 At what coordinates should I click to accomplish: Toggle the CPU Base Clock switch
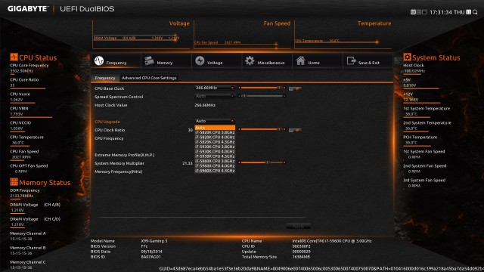pos(295,88)
